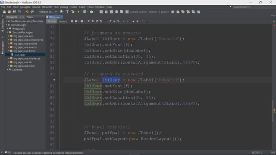Open the Debug menu
The width and height of the screenshot is (276, 155).
64,7
